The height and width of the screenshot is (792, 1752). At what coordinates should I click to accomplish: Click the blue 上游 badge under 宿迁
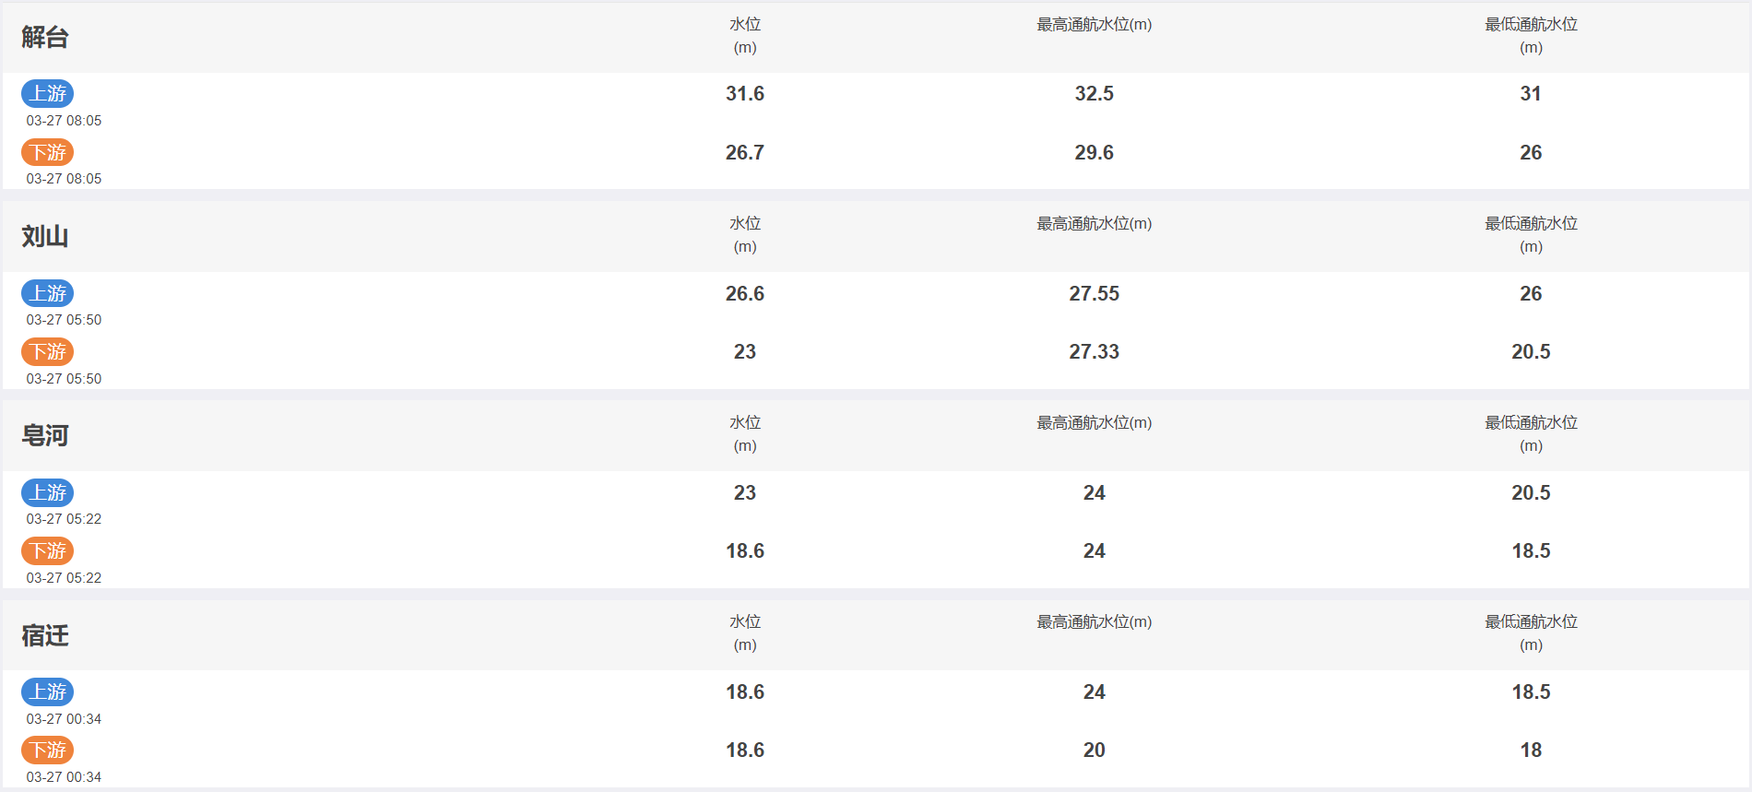47,692
